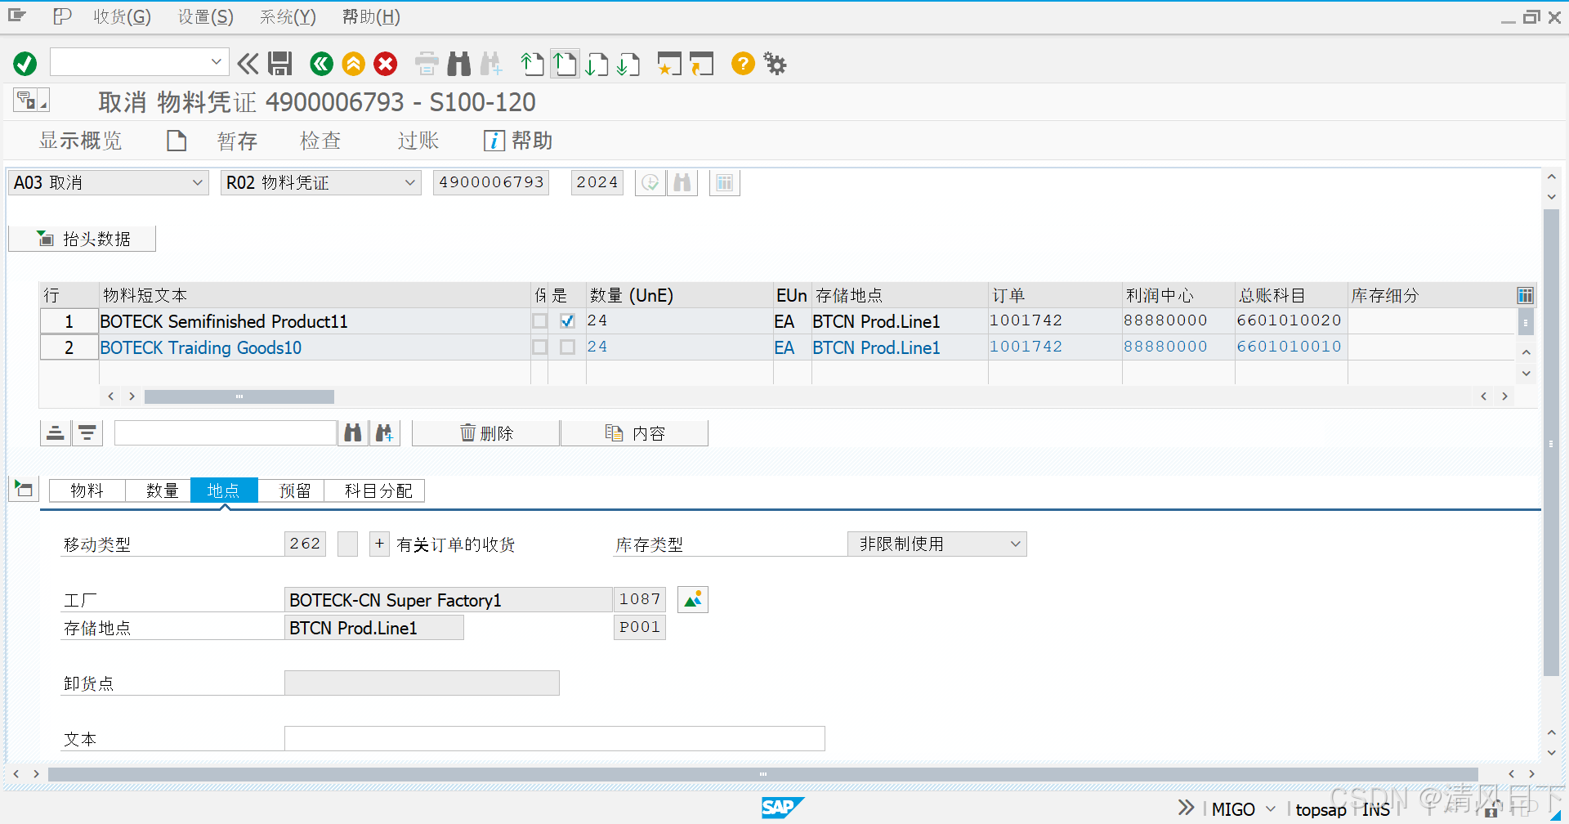Open the 收货(G) menu
The width and height of the screenshot is (1569, 824).
tap(122, 16)
